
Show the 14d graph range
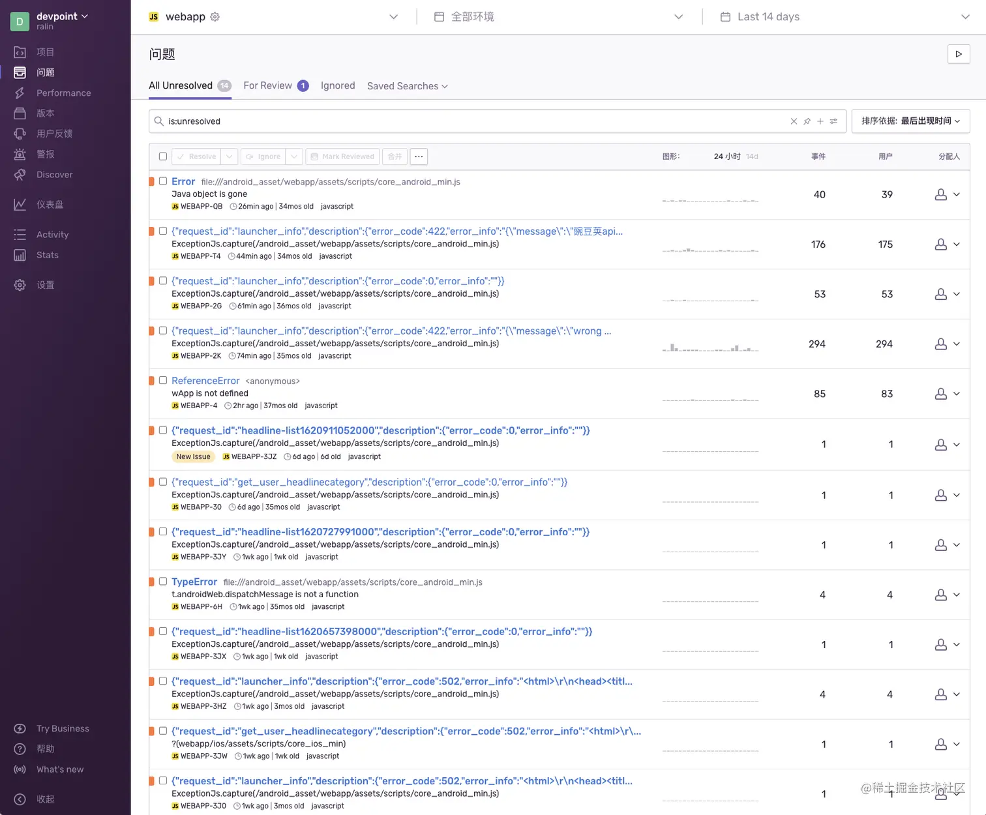click(752, 156)
